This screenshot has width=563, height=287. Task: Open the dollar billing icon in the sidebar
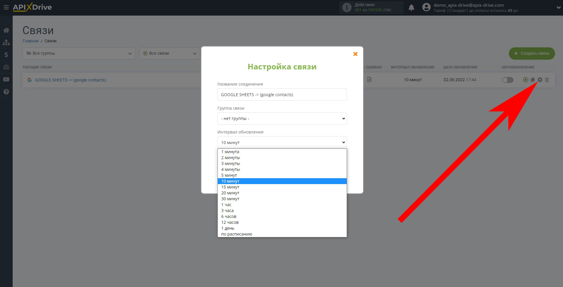click(6, 55)
